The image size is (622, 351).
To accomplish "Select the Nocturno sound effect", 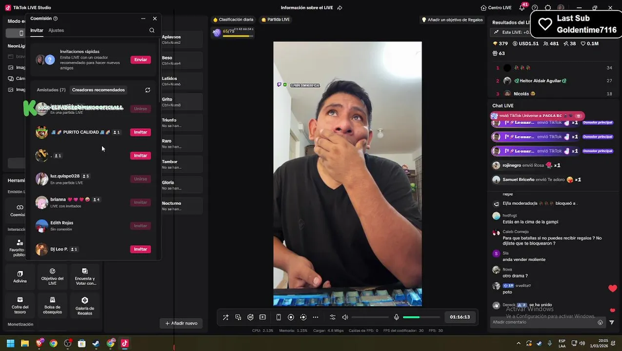I will click(181, 206).
